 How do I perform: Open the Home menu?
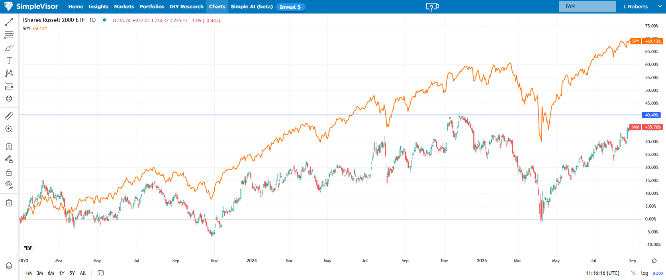pyautogui.click(x=76, y=7)
